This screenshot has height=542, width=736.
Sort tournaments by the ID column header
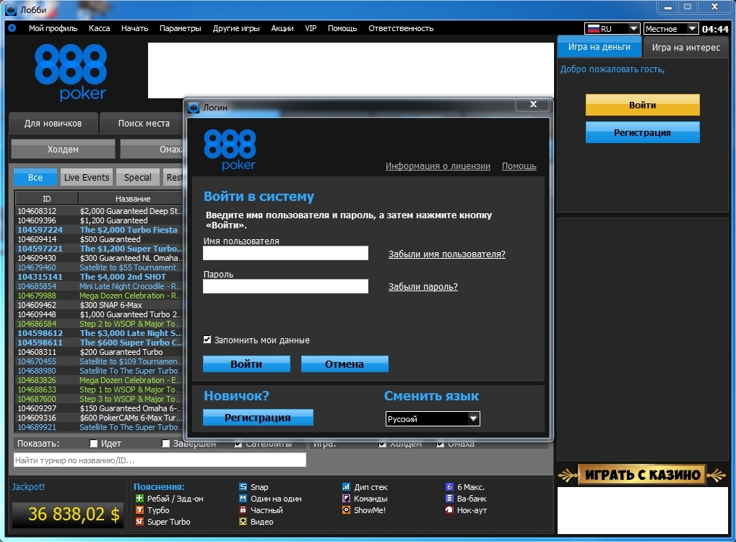click(x=46, y=199)
